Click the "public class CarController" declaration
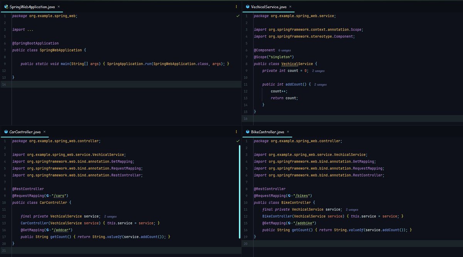Screen dimensions: 463x257 coord(42,203)
